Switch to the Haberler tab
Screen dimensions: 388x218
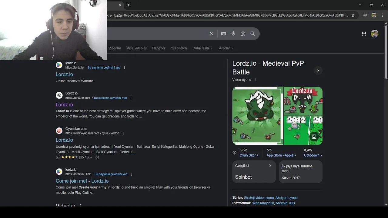159,48
